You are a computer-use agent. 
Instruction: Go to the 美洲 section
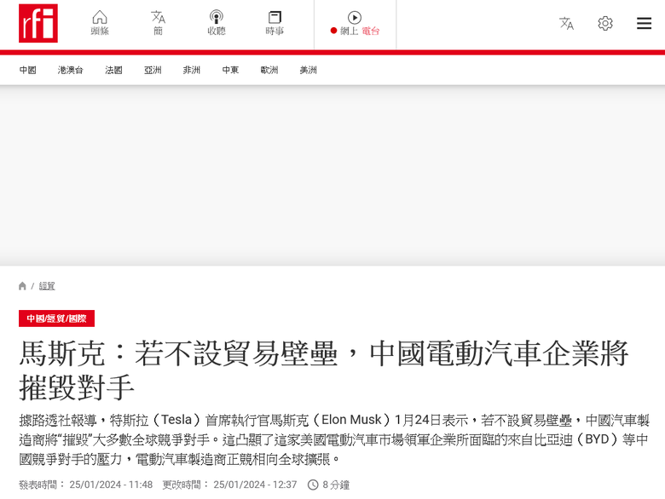(309, 70)
